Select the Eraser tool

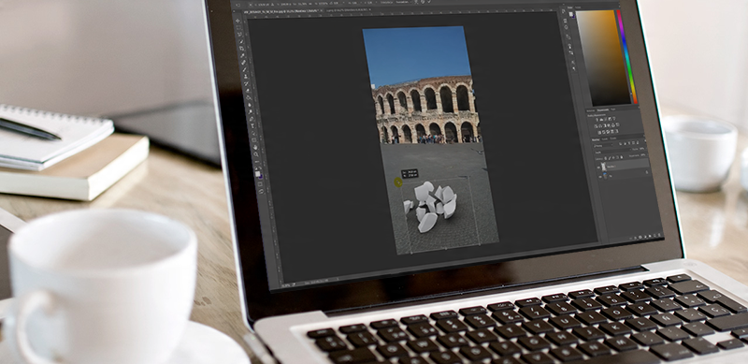click(x=247, y=90)
